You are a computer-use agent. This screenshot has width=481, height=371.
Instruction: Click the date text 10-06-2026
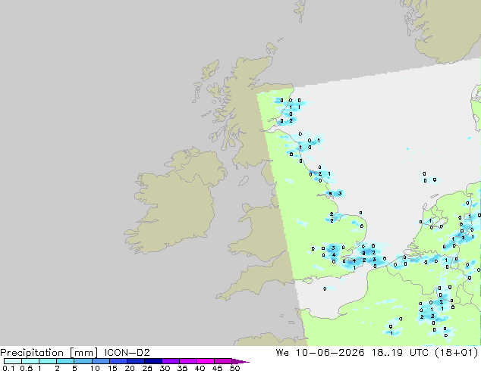tap(330, 353)
